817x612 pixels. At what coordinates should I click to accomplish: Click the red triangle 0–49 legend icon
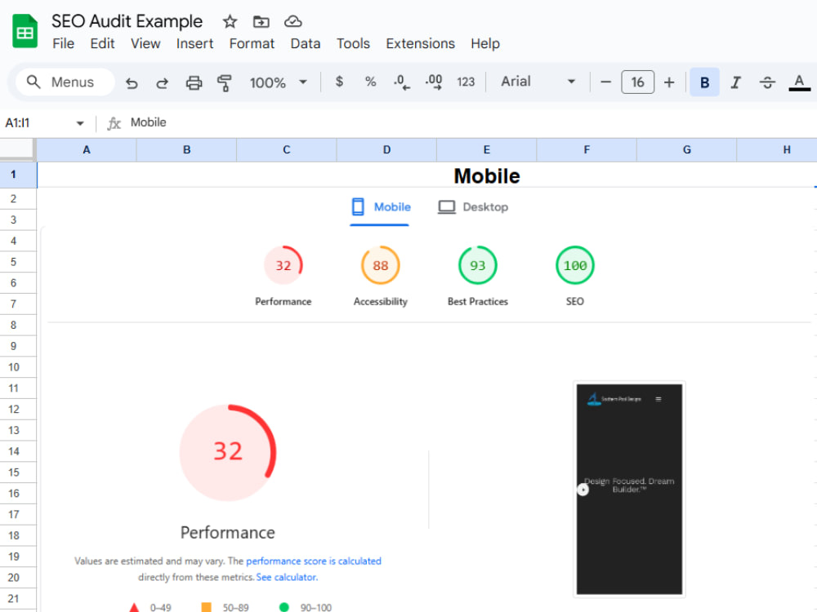pyautogui.click(x=134, y=607)
